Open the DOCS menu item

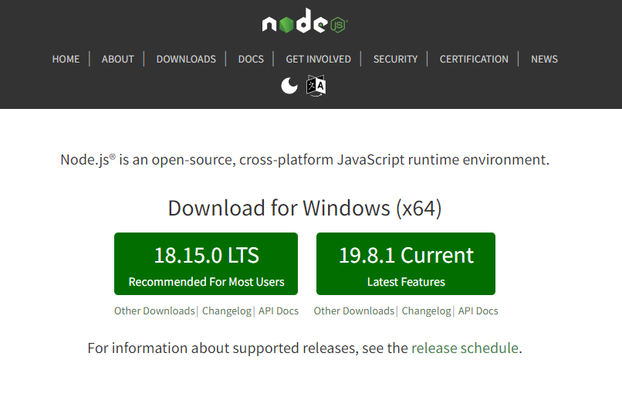coord(251,59)
